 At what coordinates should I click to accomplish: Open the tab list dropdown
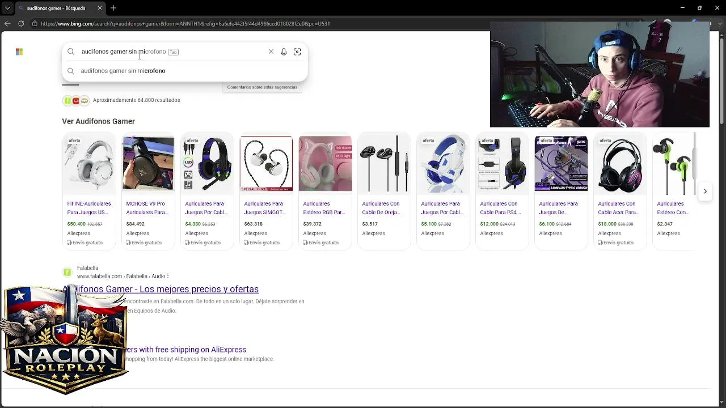(7, 8)
